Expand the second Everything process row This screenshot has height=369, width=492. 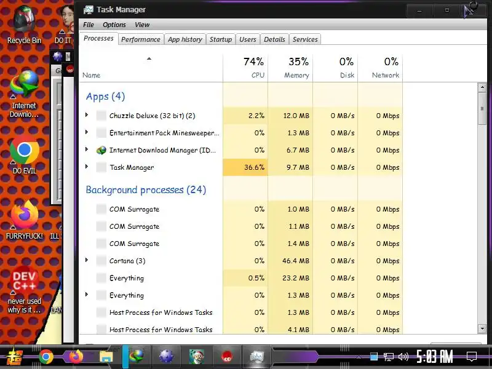(x=87, y=295)
